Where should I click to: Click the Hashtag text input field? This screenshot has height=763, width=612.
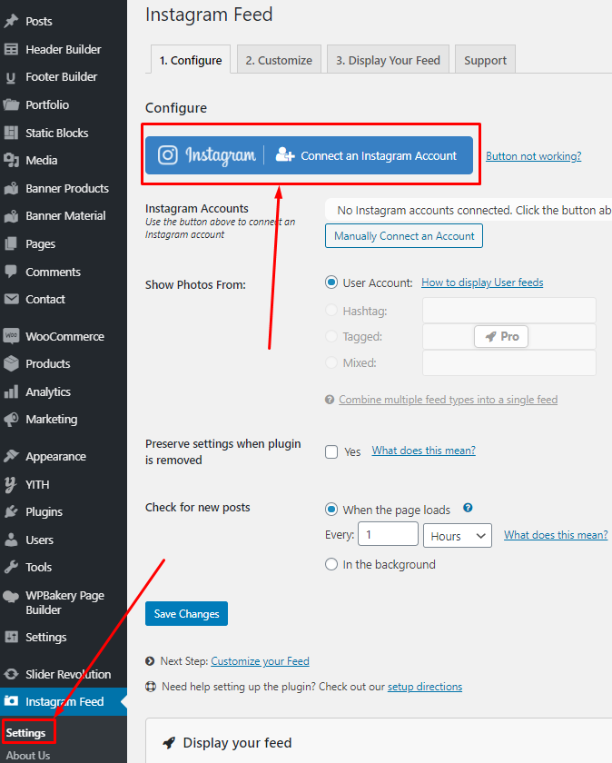(x=508, y=311)
